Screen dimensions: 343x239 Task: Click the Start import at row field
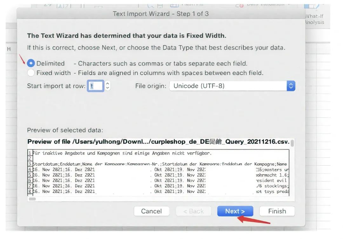point(95,86)
